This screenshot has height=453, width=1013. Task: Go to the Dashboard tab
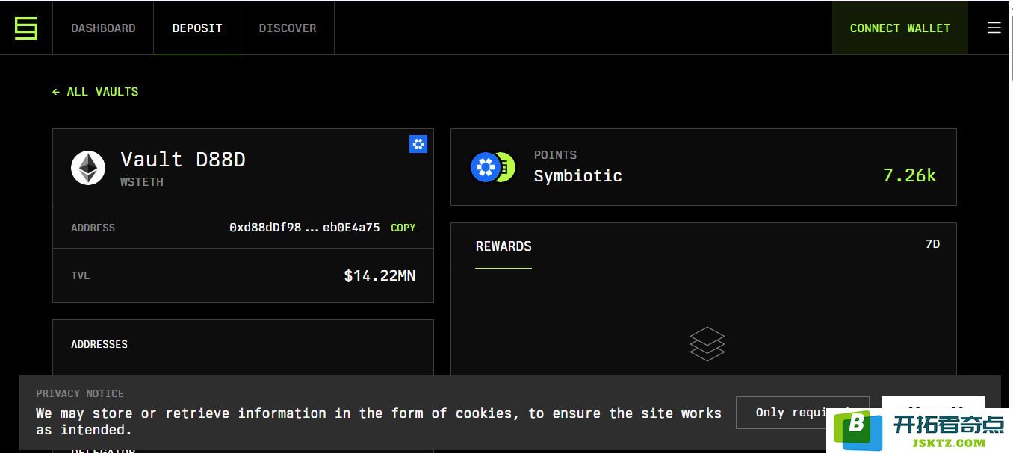pos(103,28)
